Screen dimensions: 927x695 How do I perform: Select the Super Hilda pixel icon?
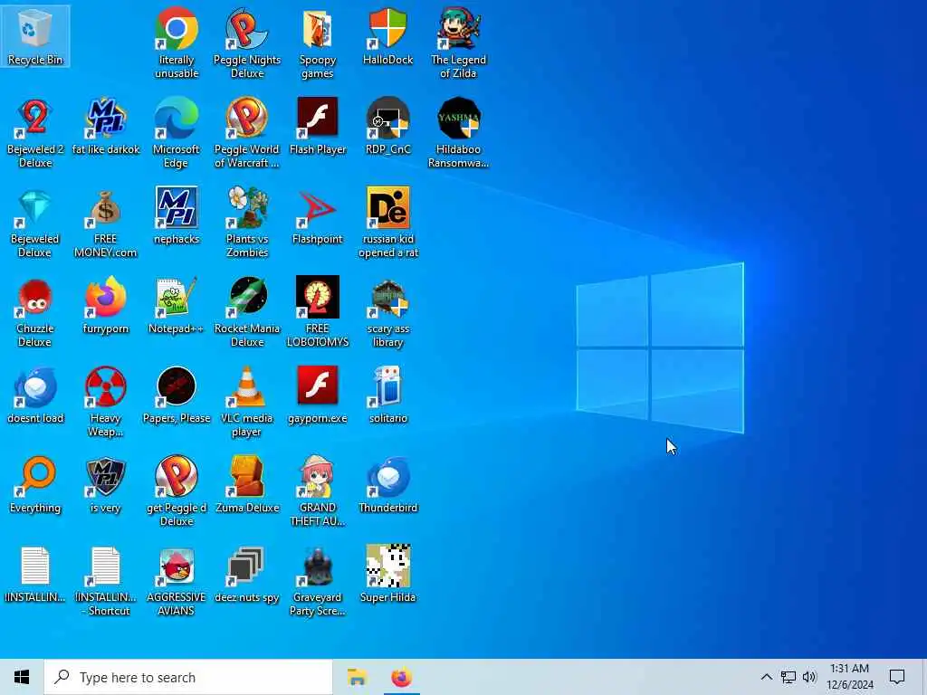pyautogui.click(x=387, y=575)
